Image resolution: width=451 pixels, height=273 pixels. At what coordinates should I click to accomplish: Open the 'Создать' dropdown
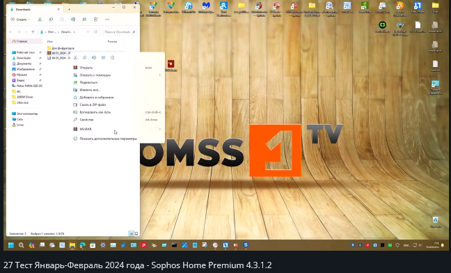[x=20, y=19]
